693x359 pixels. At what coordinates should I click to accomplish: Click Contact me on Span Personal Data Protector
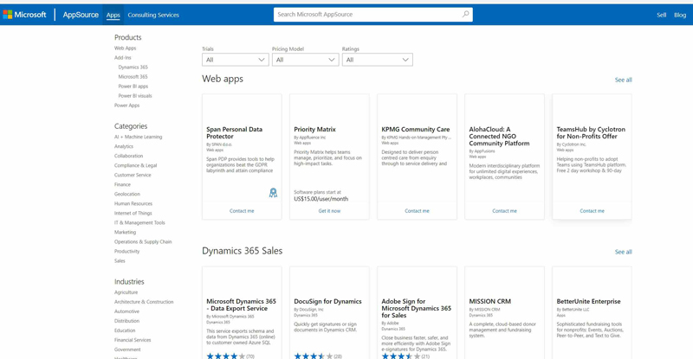pos(242,211)
